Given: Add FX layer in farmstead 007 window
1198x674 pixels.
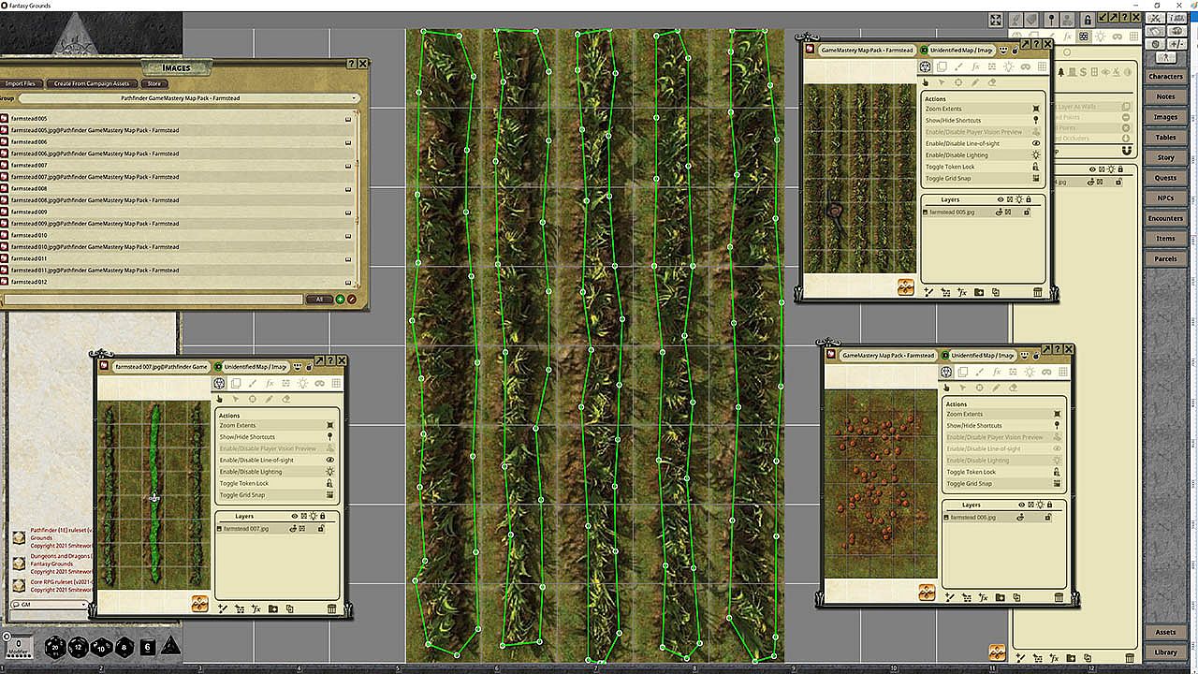Looking at the screenshot, I should [256, 608].
